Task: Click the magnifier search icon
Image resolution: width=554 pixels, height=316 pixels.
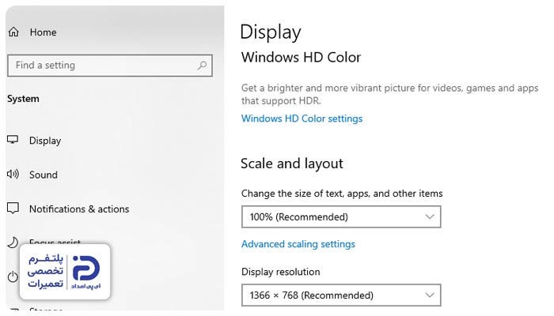Action: coord(202,66)
